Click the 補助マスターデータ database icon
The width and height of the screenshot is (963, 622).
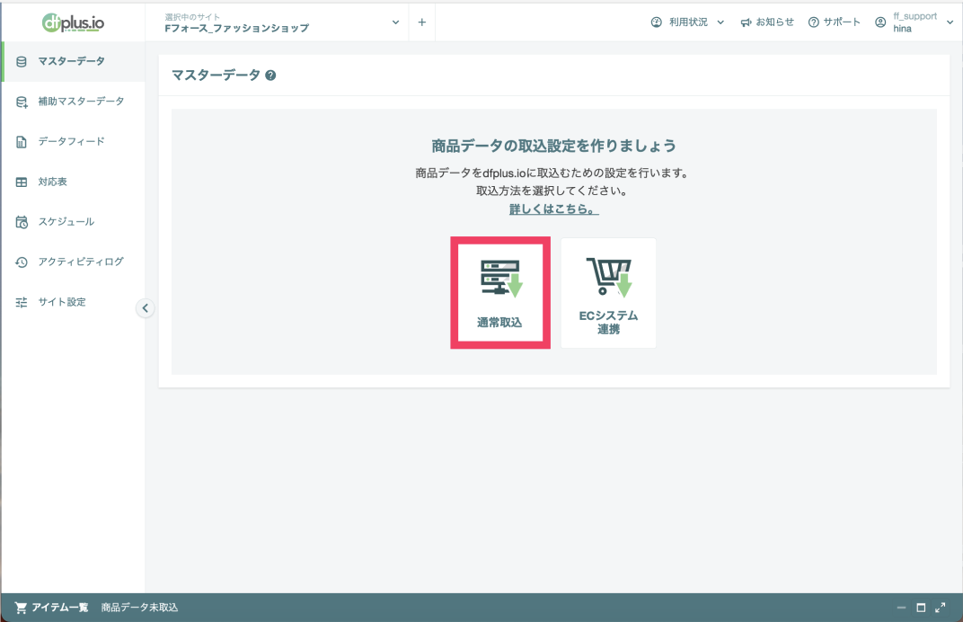pos(22,102)
